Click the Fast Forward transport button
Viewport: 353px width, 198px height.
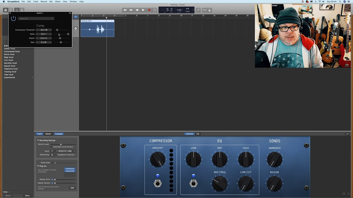(131, 10)
